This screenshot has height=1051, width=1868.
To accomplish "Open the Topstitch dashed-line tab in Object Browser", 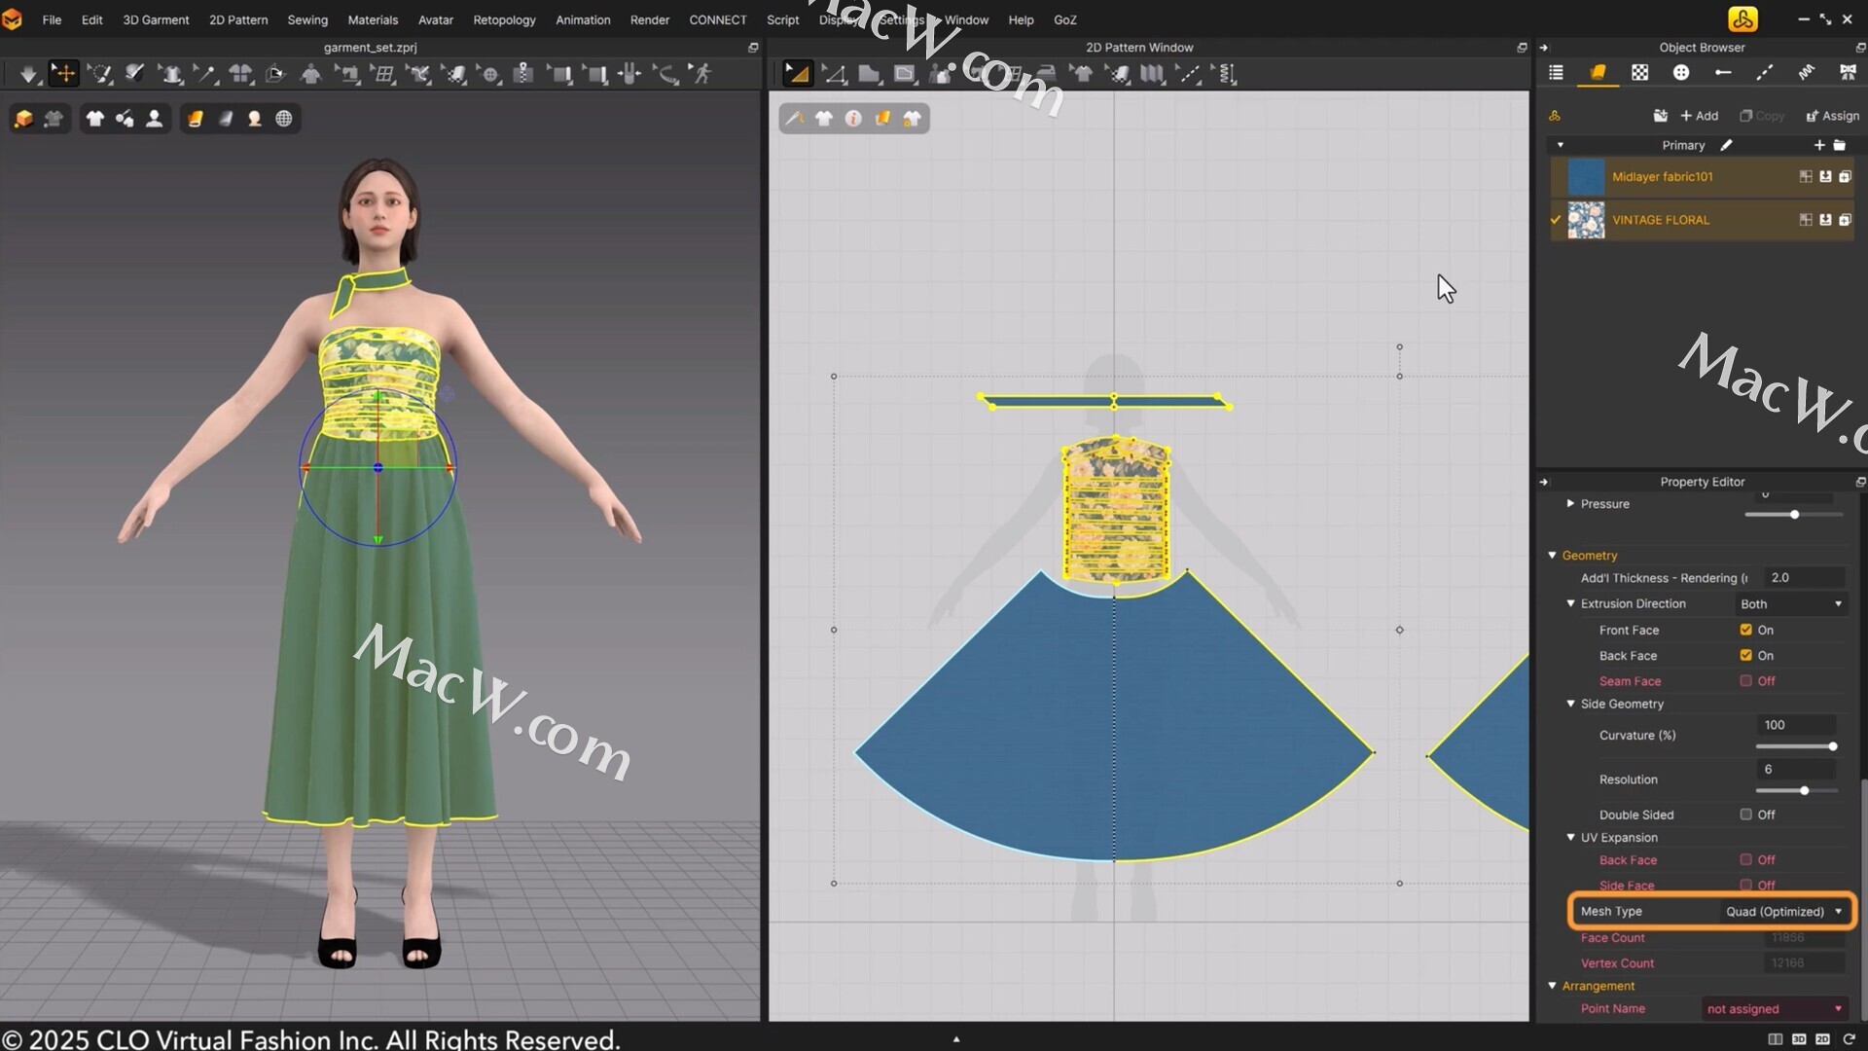I will pyautogui.click(x=1764, y=73).
